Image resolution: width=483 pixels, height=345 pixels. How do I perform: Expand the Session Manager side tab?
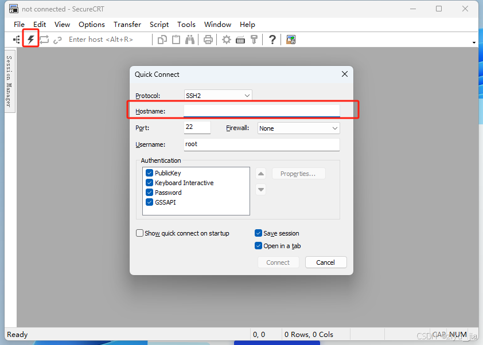coord(10,81)
